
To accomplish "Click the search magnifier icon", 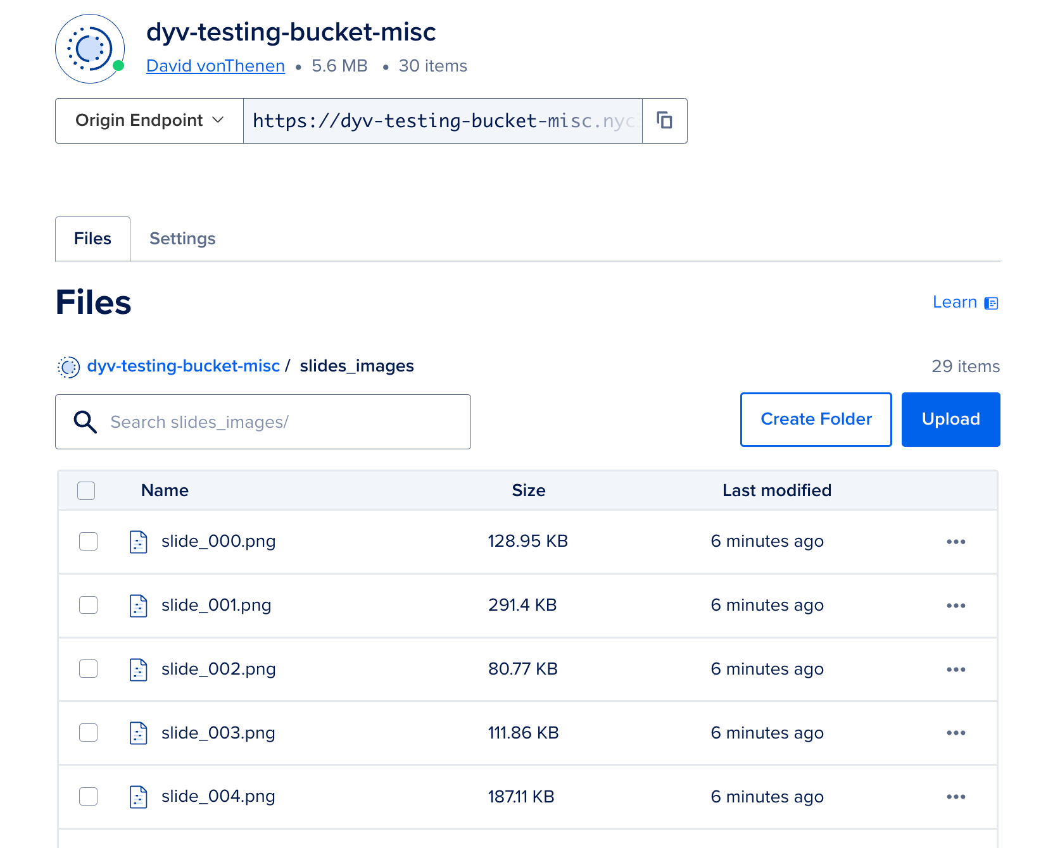I will pyautogui.click(x=85, y=421).
